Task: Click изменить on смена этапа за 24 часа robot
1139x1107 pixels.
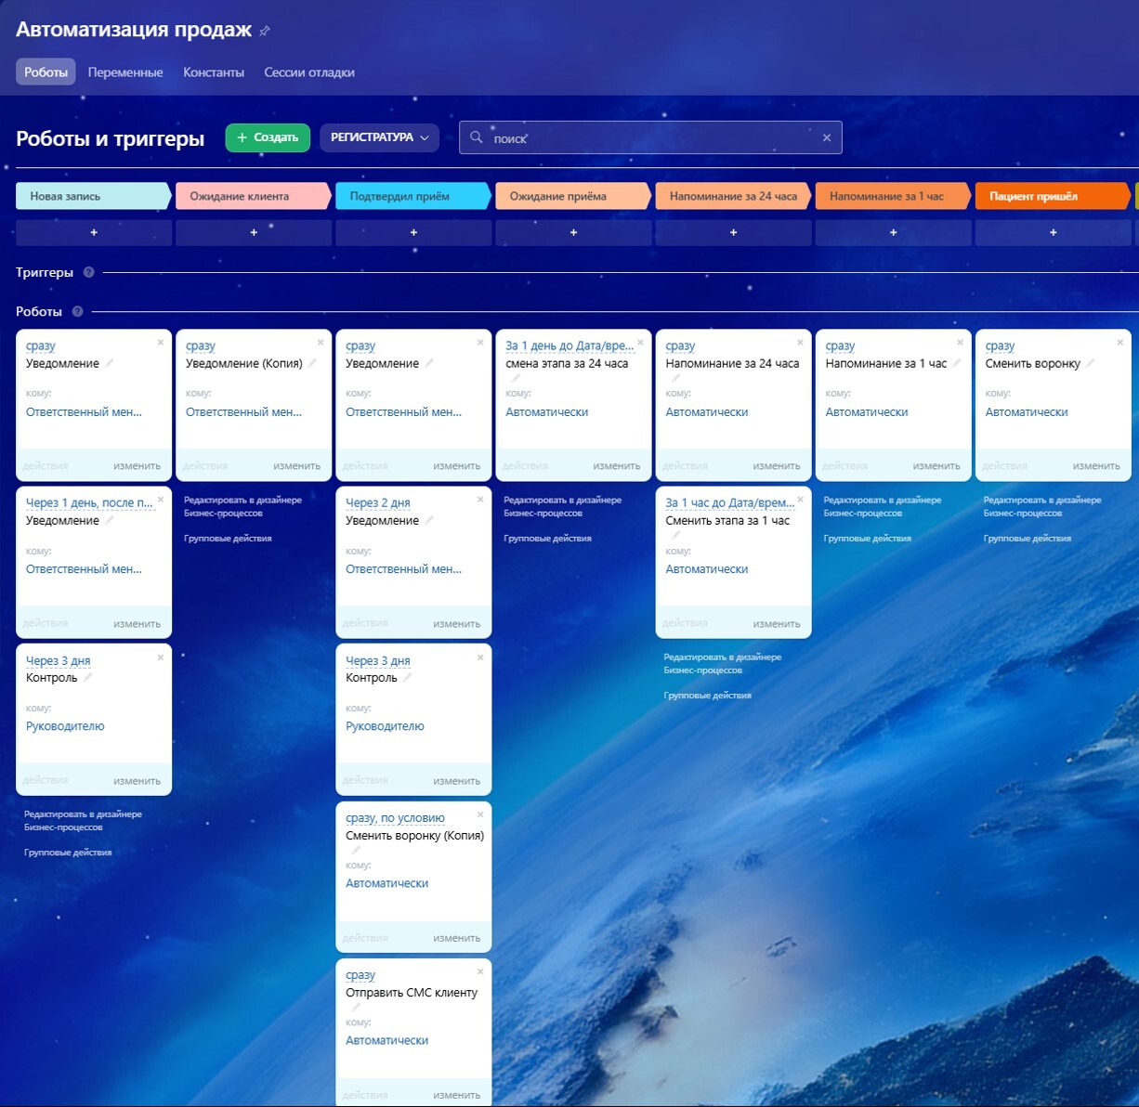Action: 617,466
